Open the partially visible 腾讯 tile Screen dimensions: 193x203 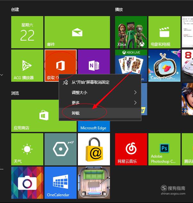(x=187, y=149)
